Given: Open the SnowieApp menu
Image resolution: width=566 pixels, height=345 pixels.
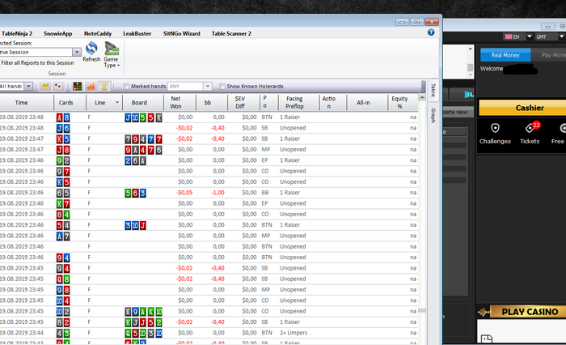Looking at the screenshot, I should (x=57, y=33).
